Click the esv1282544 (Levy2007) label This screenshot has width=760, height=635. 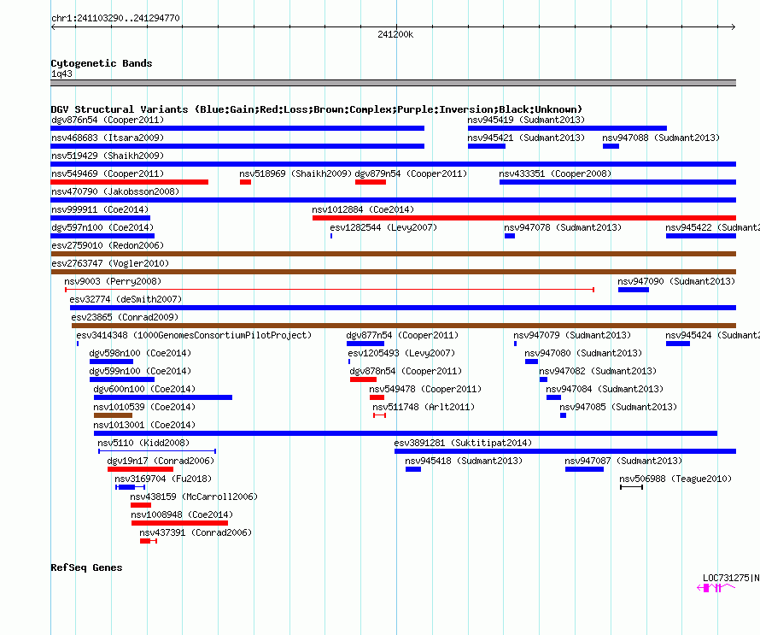tap(383, 227)
